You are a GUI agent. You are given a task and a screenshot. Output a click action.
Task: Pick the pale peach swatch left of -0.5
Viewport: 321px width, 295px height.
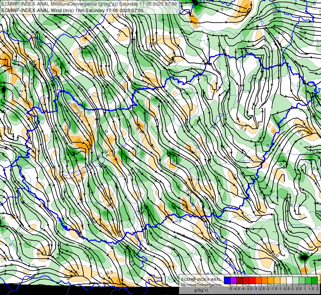tap(283, 280)
